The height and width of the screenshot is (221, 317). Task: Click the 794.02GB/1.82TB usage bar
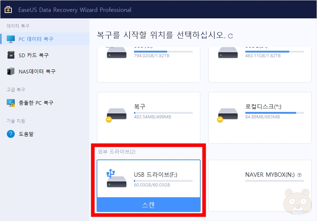tap(163, 52)
